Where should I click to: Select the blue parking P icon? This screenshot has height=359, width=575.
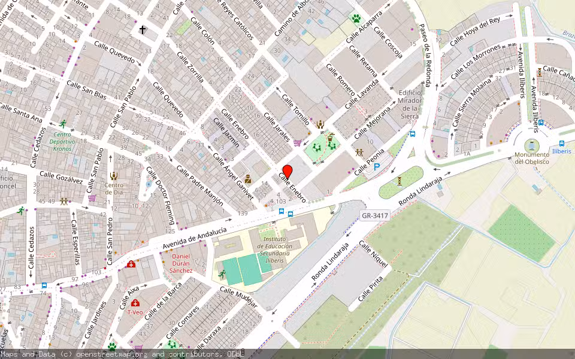[x=377, y=168]
